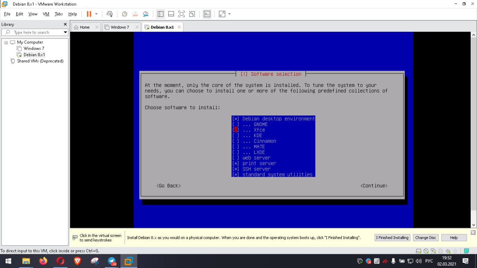Screen dimensions: 477x268
Task: Open Opera from the taskbar
Action: coord(60,261)
